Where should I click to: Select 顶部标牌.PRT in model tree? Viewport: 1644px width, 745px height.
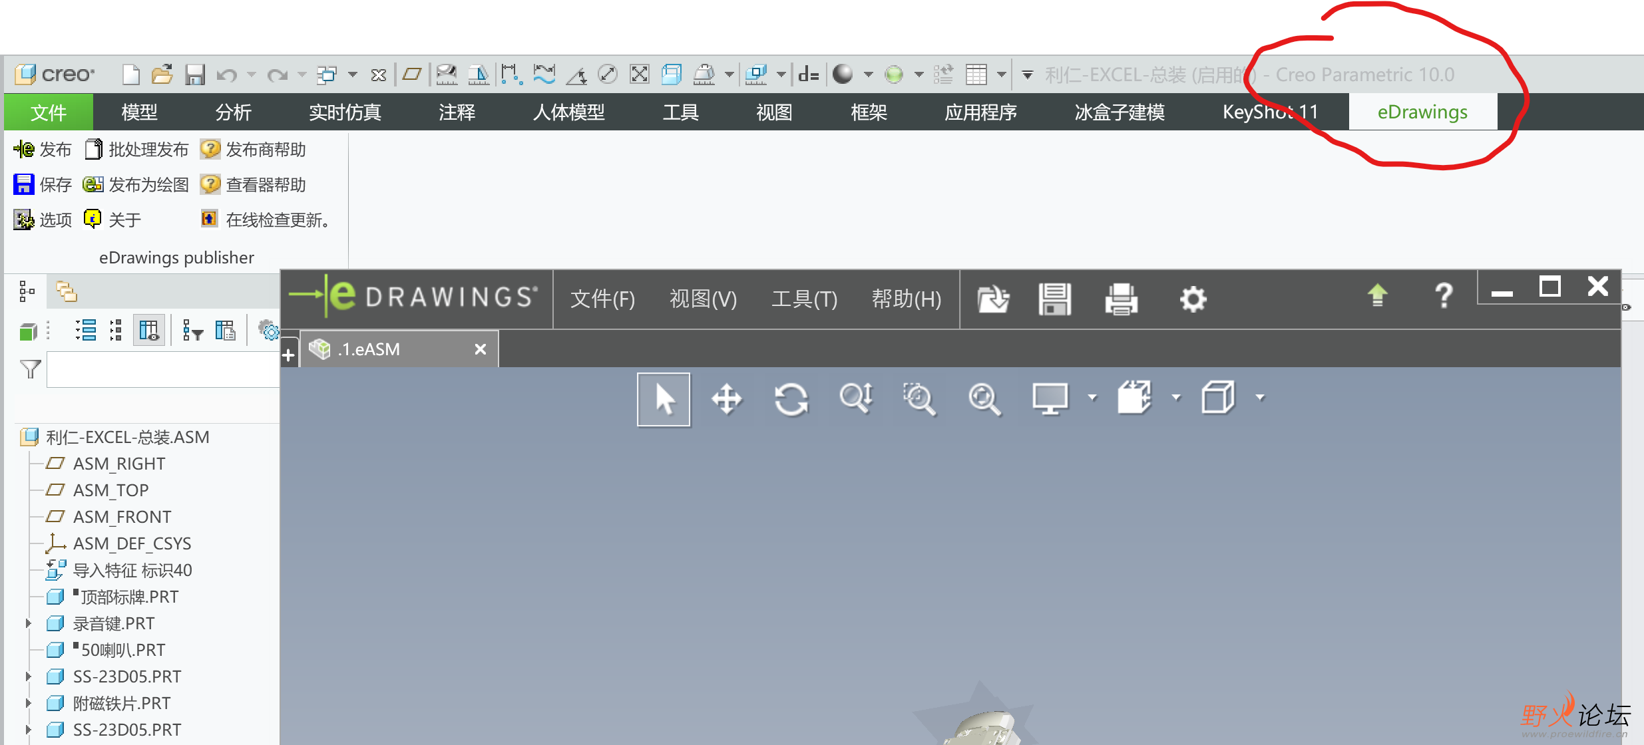112,597
